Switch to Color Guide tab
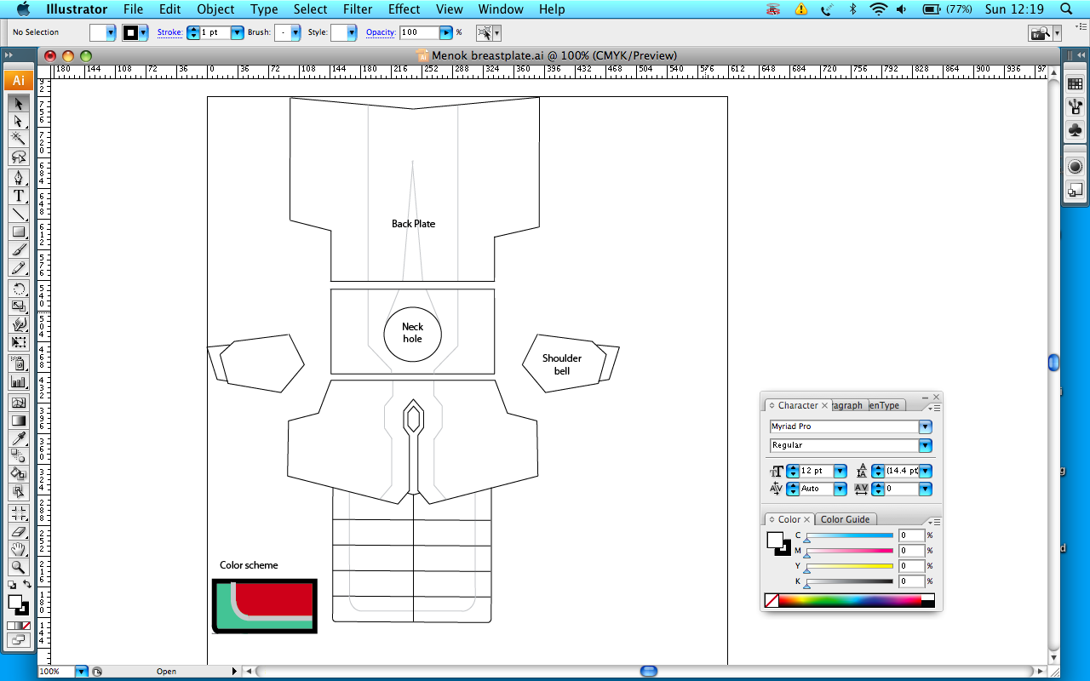This screenshot has height=681, width=1090. (846, 519)
